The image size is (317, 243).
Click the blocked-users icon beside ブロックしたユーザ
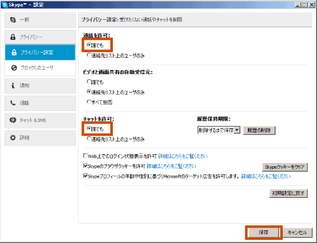point(14,68)
